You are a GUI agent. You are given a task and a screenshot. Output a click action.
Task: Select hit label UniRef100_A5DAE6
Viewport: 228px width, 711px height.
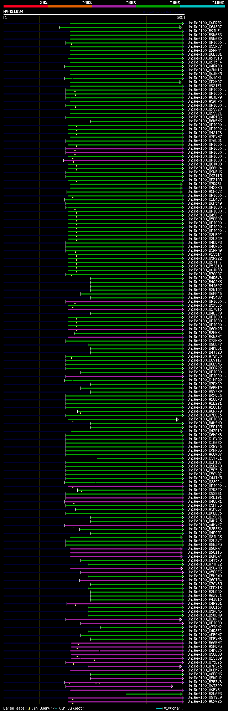(x=204, y=572)
